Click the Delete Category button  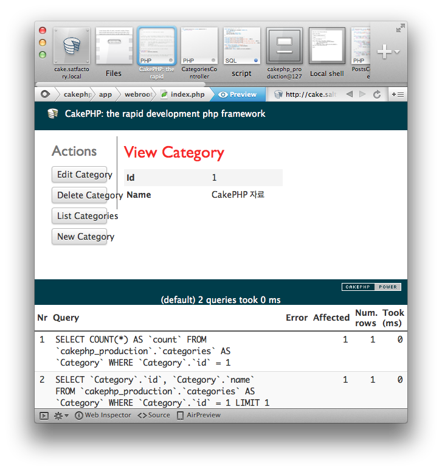click(x=80, y=195)
